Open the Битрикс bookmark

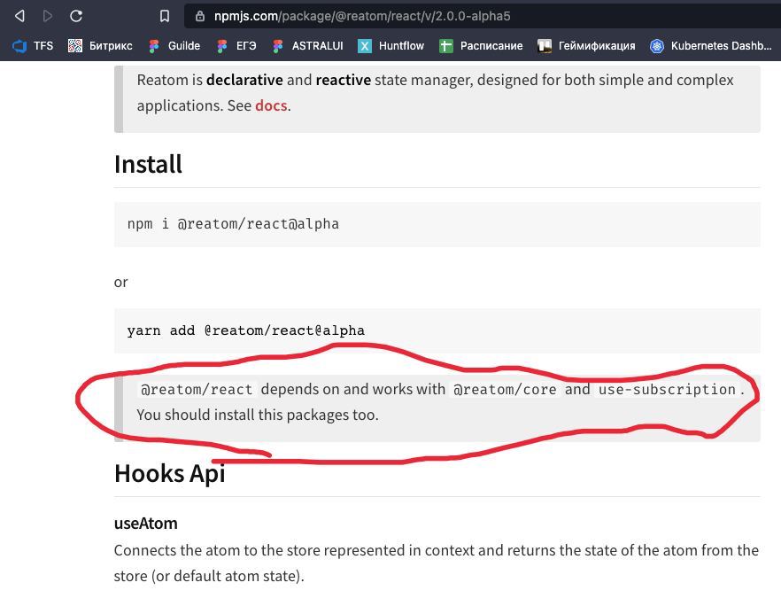point(100,46)
